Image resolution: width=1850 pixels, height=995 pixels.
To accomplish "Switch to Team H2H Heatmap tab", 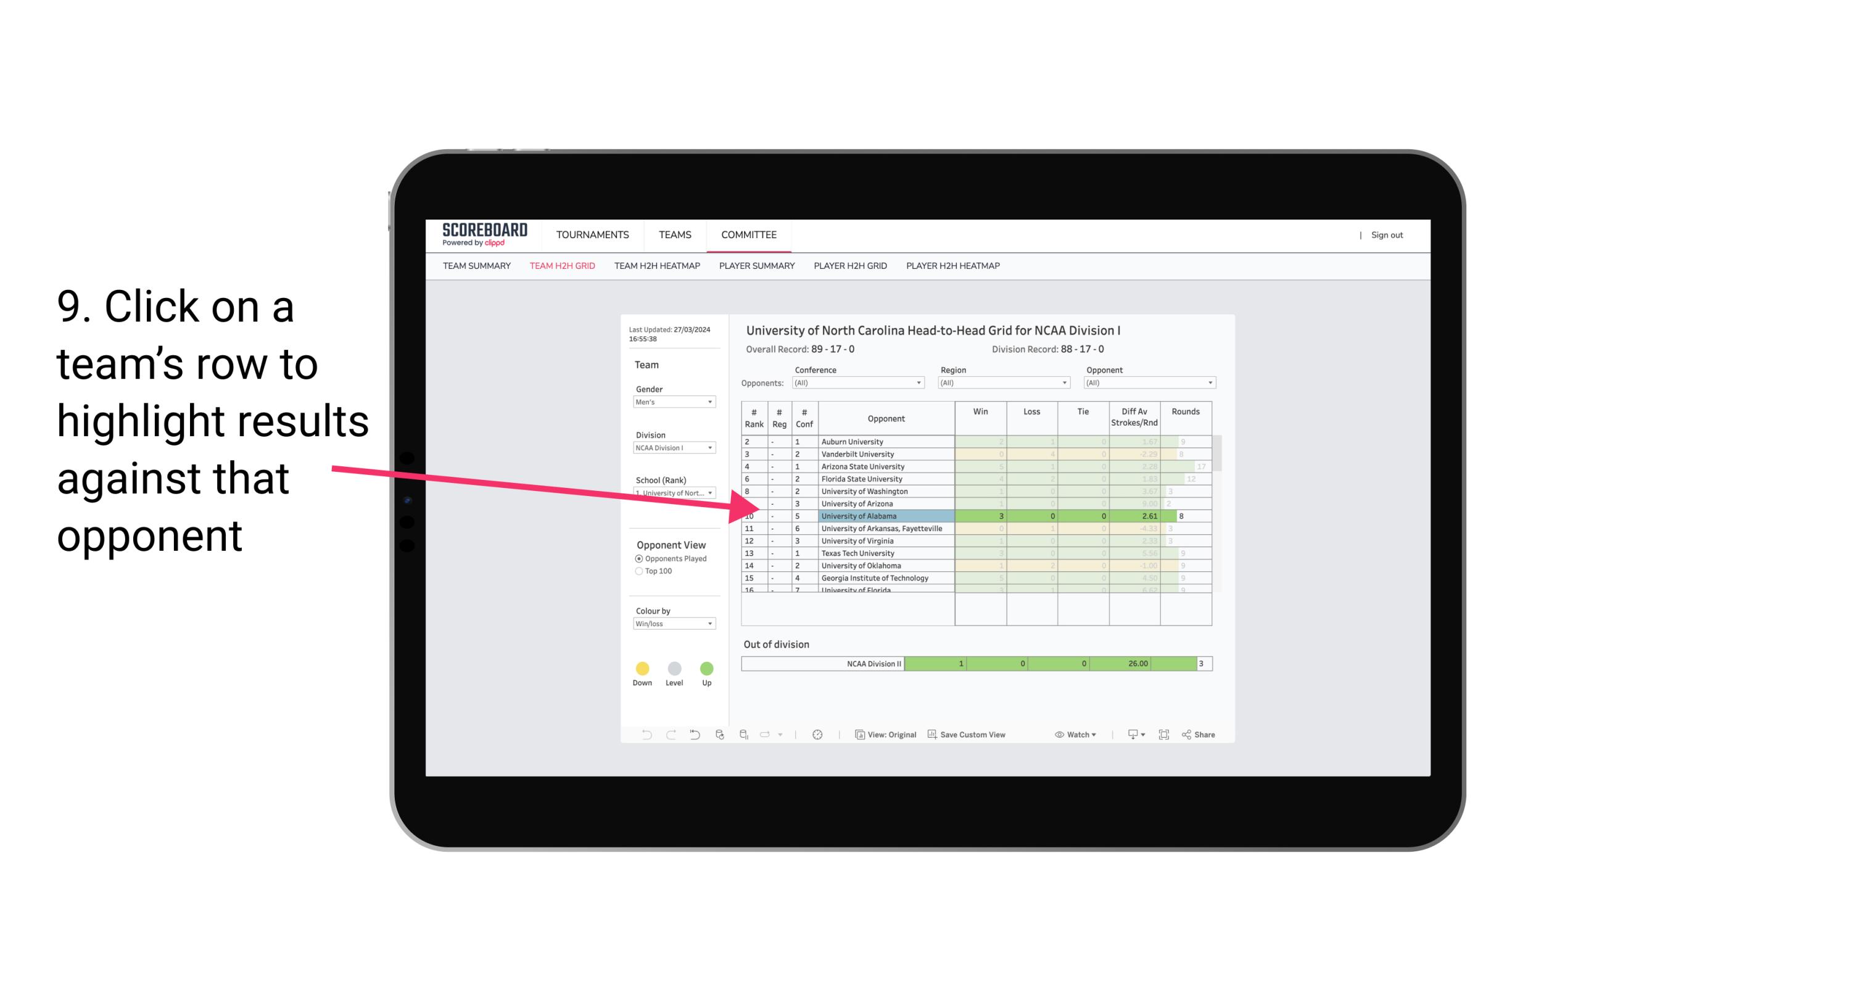I will [x=658, y=266].
